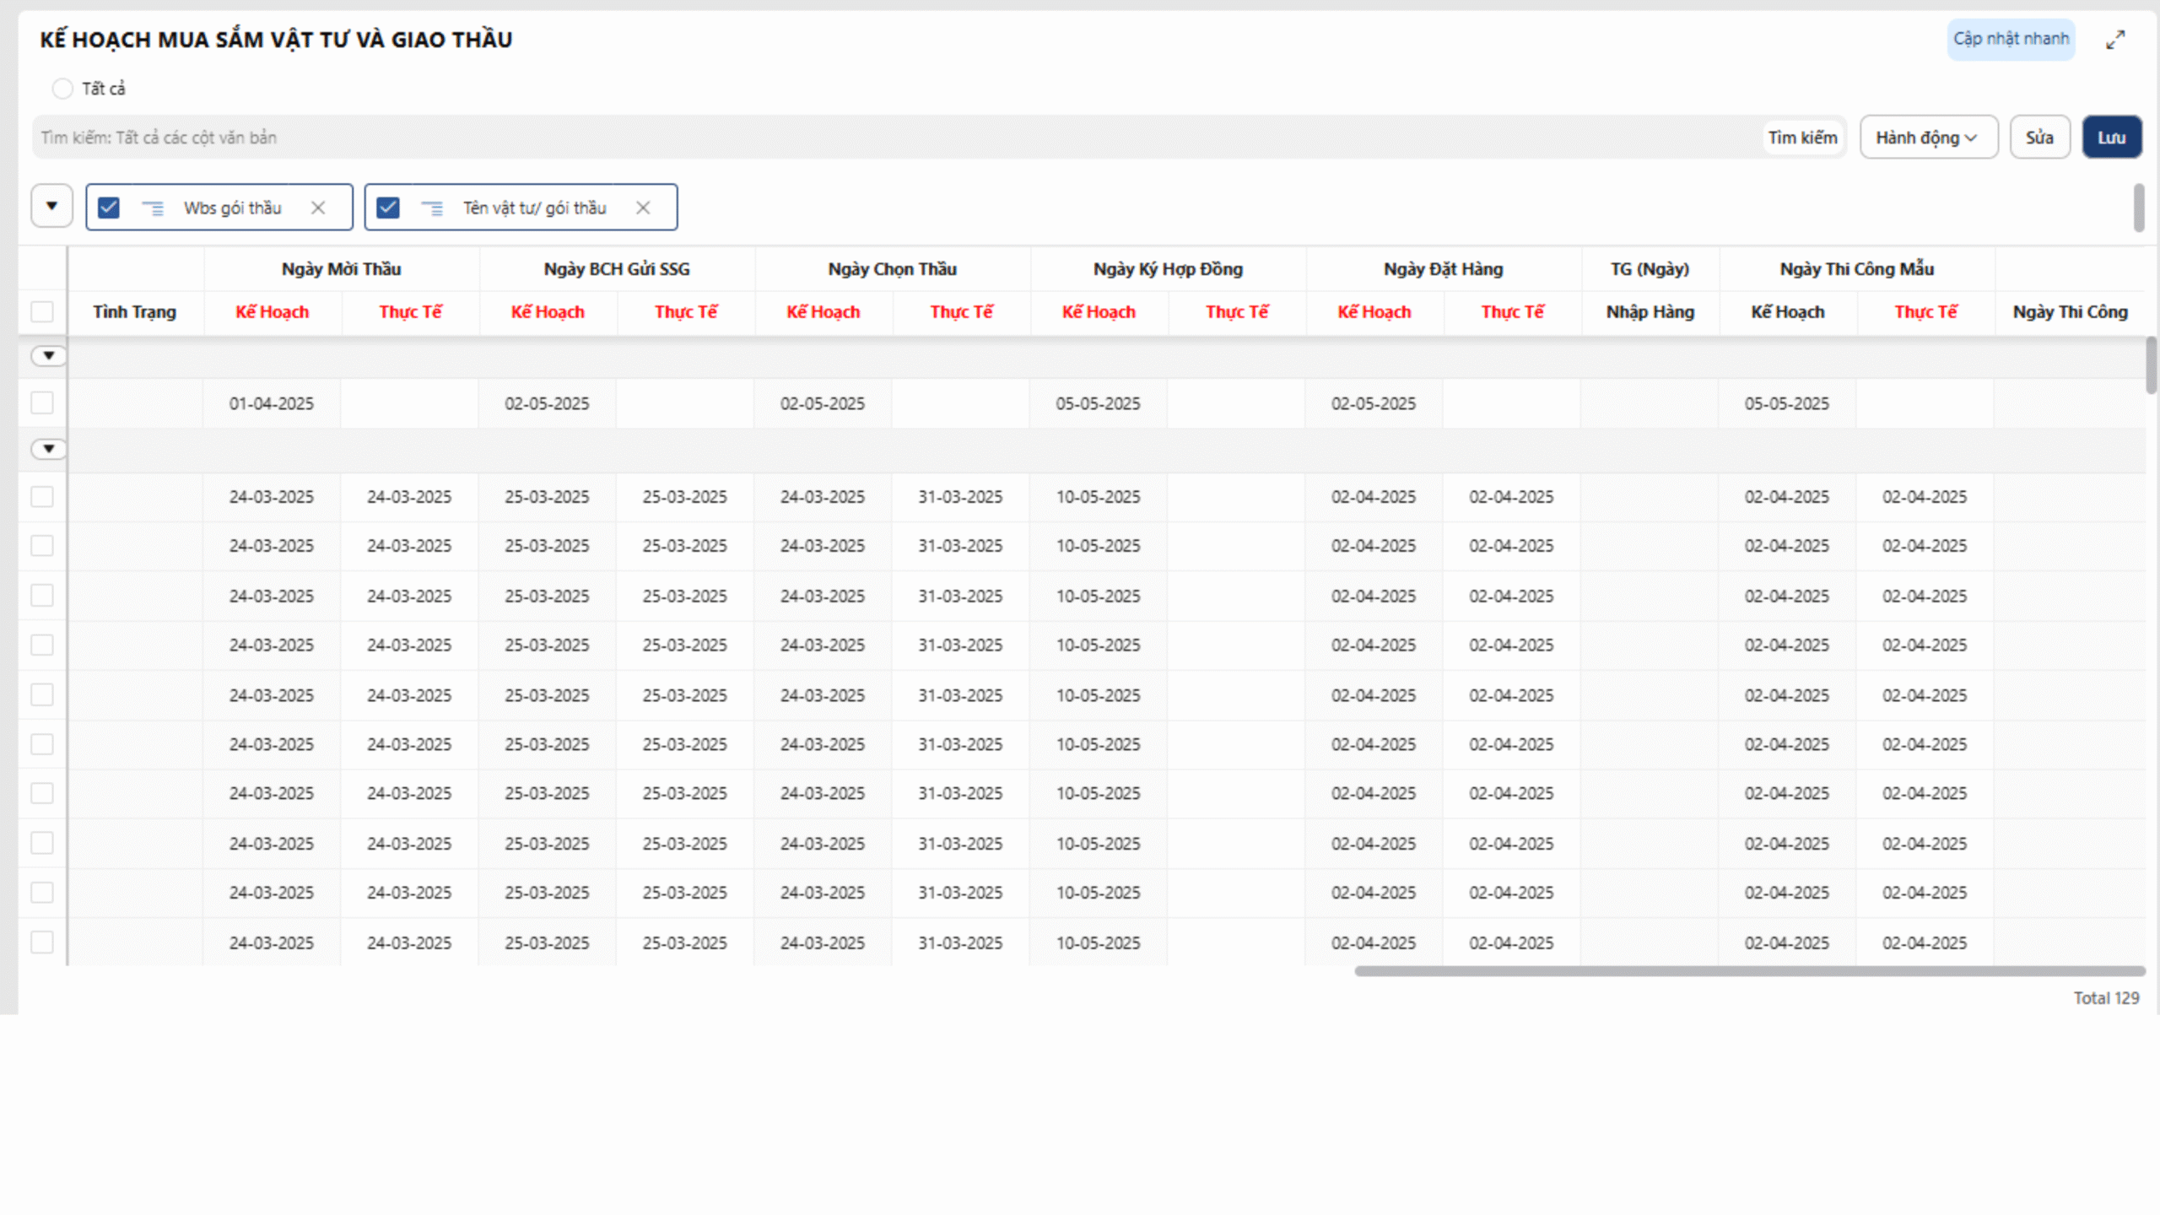2160x1215 pixels.
Task: Click the Tình Trạng column header
Action: 135,312
